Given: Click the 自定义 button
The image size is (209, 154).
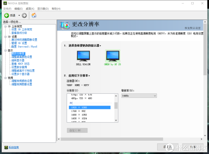Looking at the screenshot, I should point(77,130).
